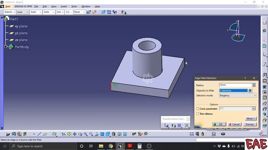
Task: Open the third Auto linetype dropdown
Action: pyautogui.click(x=36, y=12)
